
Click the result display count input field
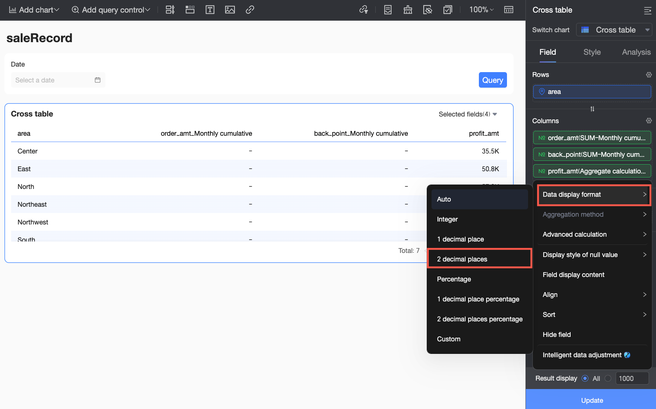pyautogui.click(x=632, y=378)
